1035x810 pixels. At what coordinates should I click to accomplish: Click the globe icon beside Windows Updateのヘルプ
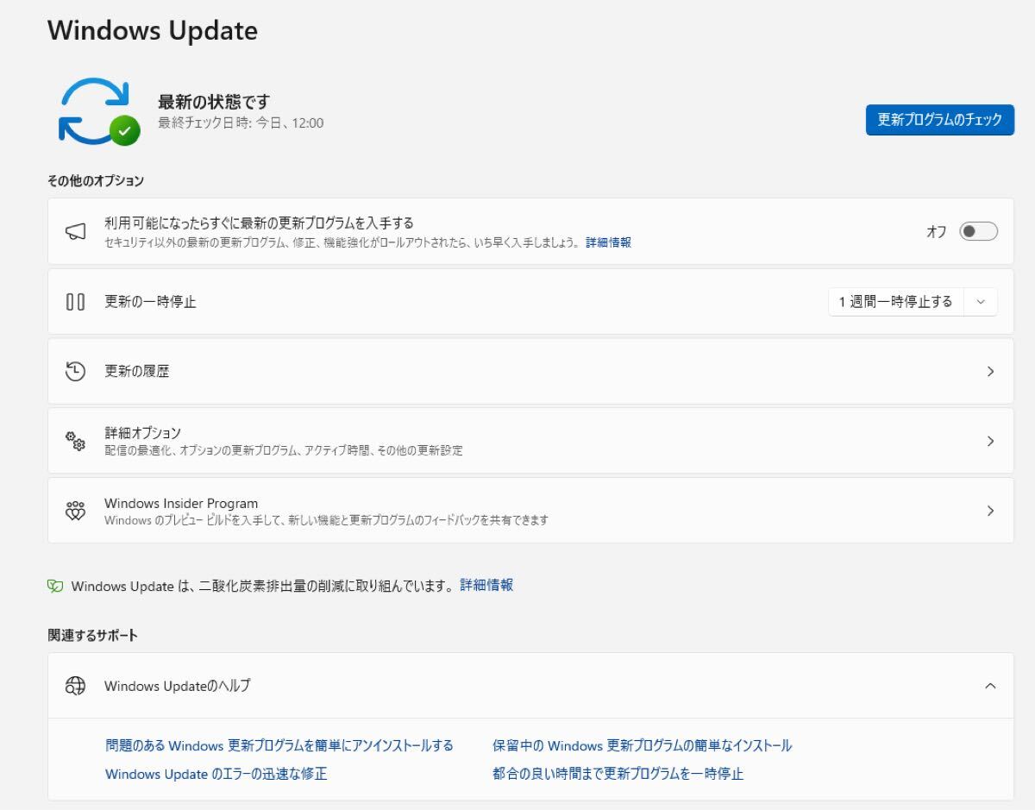coord(75,686)
